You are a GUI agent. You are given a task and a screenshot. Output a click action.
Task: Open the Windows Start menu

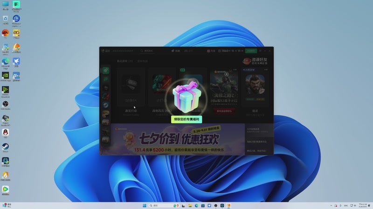(x=145, y=205)
